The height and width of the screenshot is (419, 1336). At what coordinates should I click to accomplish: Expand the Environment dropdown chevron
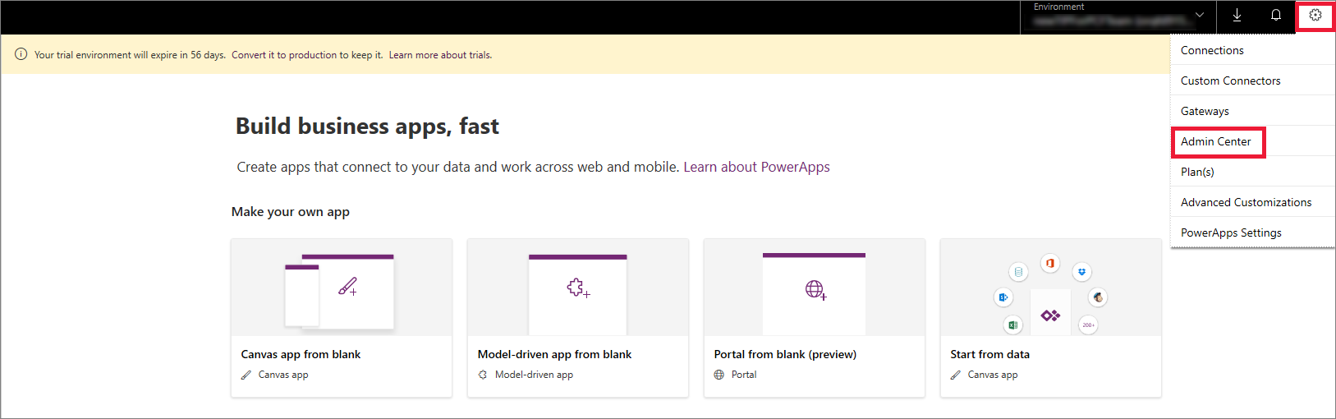click(1200, 16)
